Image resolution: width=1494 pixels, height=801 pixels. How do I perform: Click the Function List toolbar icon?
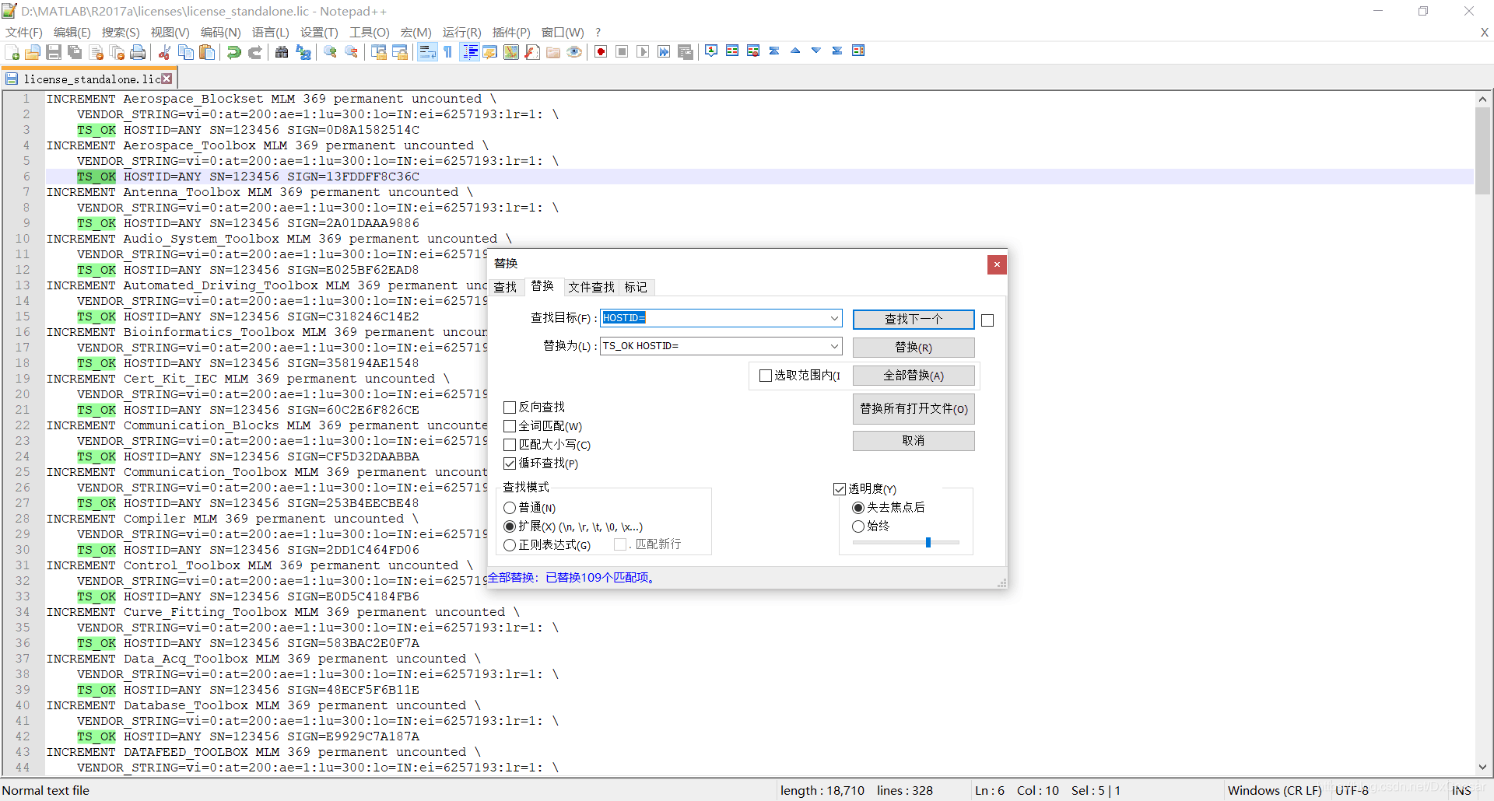(x=532, y=52)
